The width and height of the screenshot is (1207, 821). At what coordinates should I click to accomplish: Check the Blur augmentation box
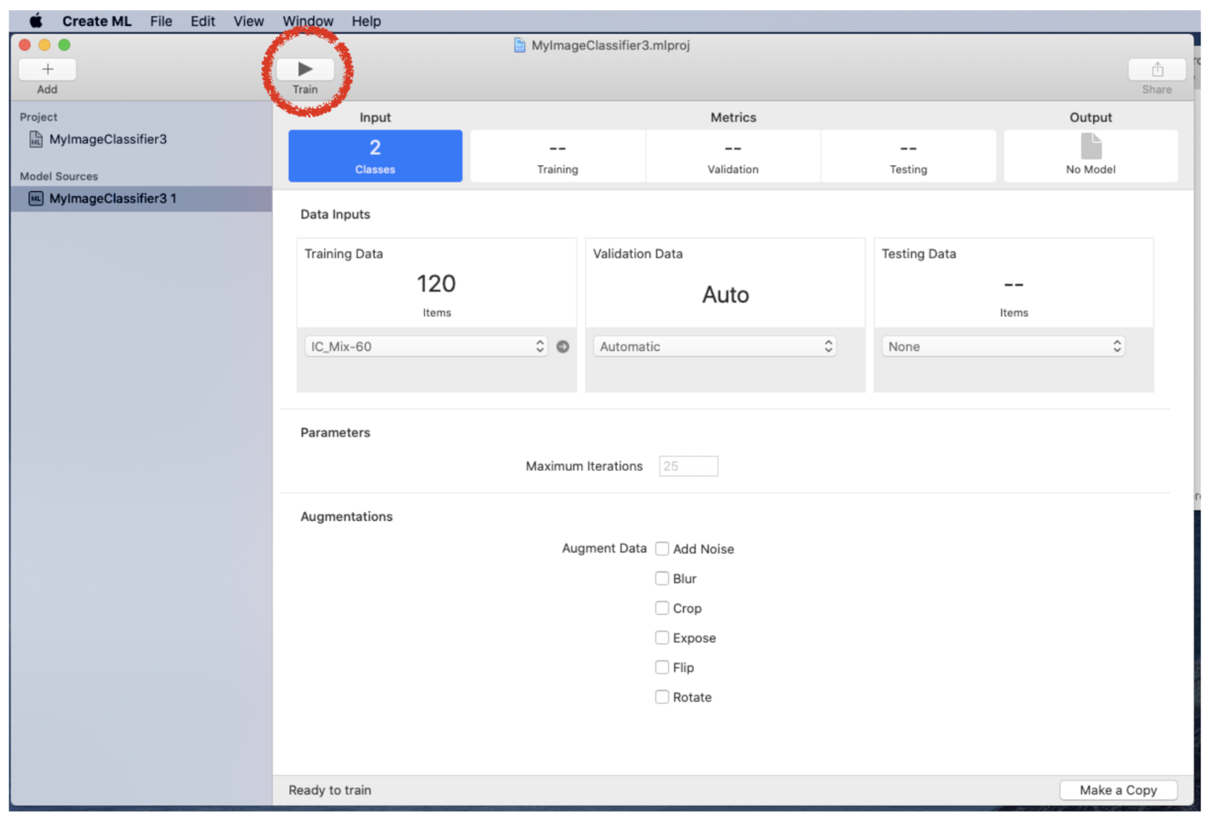tap(662, 579)
